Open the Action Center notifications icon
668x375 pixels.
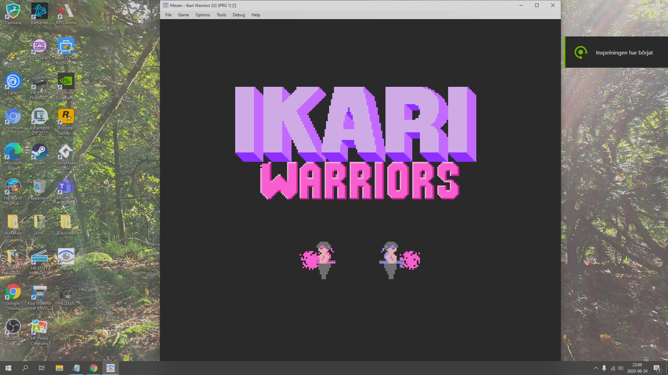(x=657, y=368)
